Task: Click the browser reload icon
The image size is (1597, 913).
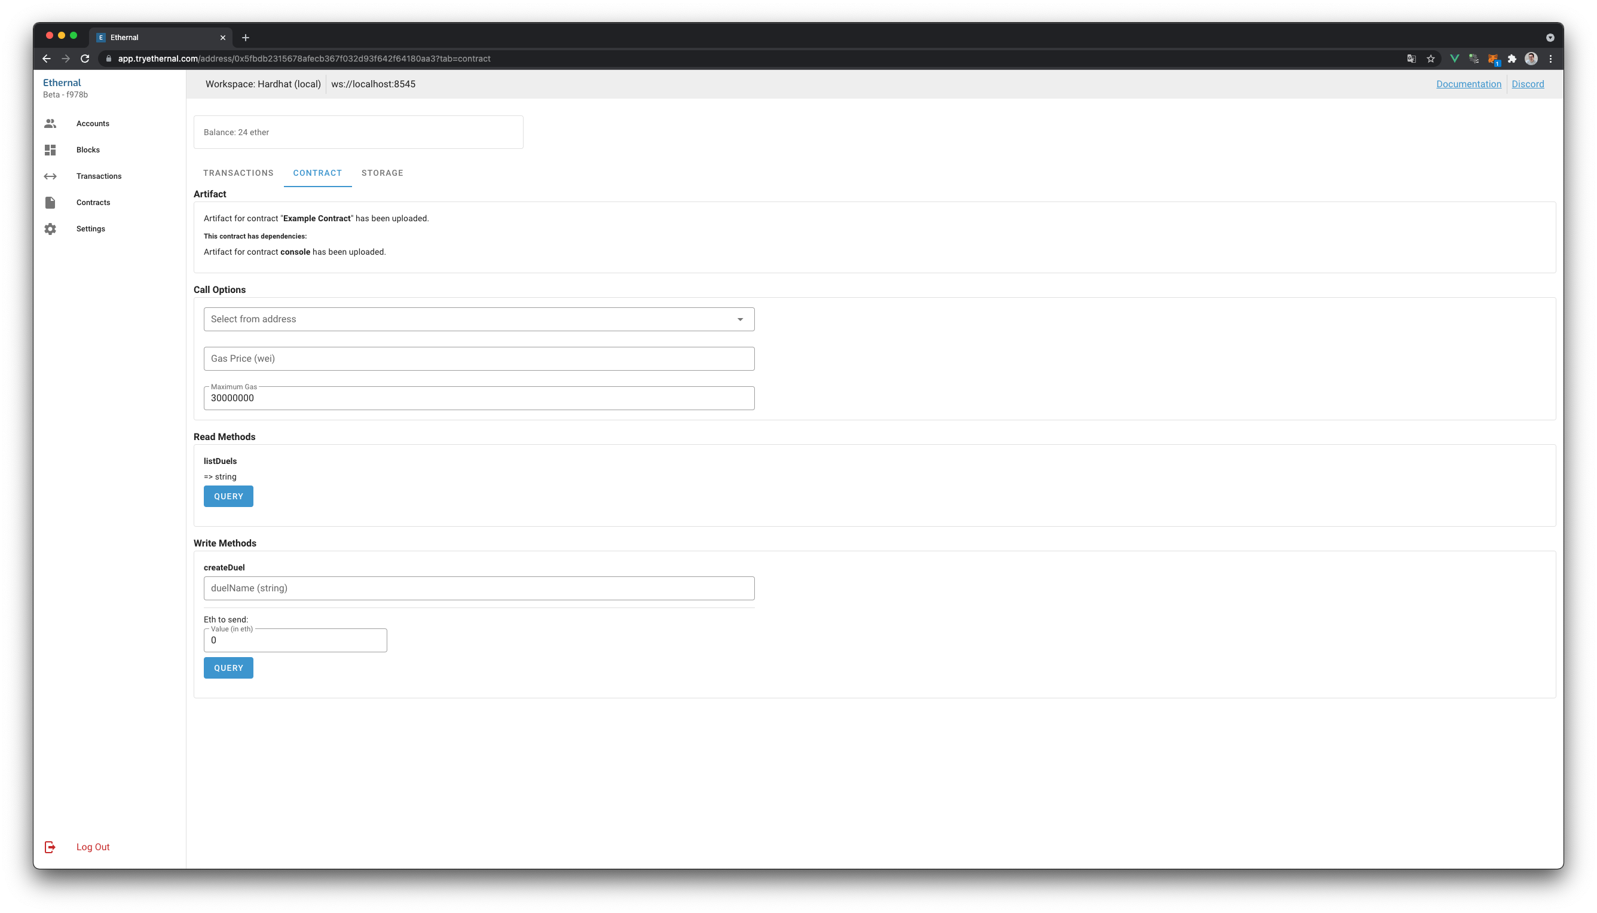Action: (85, 59)
